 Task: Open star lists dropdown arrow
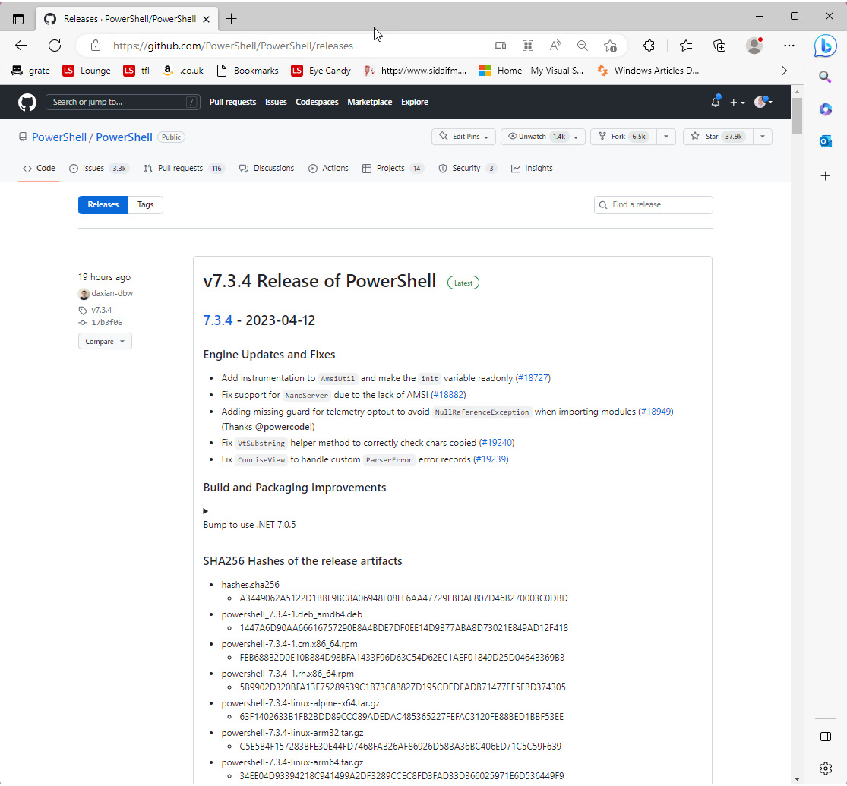[x=762, y=137]
